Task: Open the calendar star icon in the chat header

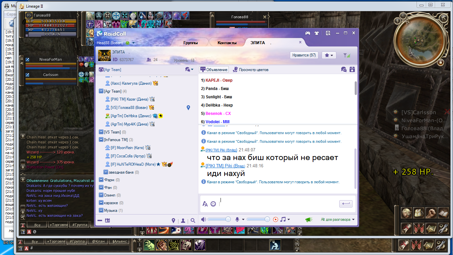Action: pos(352,69)
